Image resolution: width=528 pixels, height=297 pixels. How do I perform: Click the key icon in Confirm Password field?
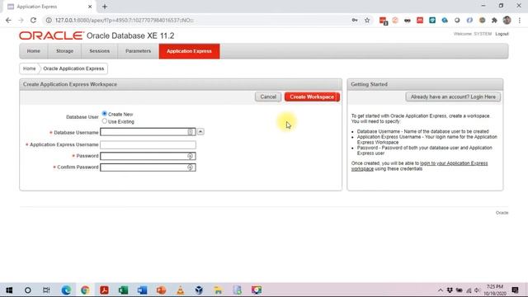(x=191, y=167)
